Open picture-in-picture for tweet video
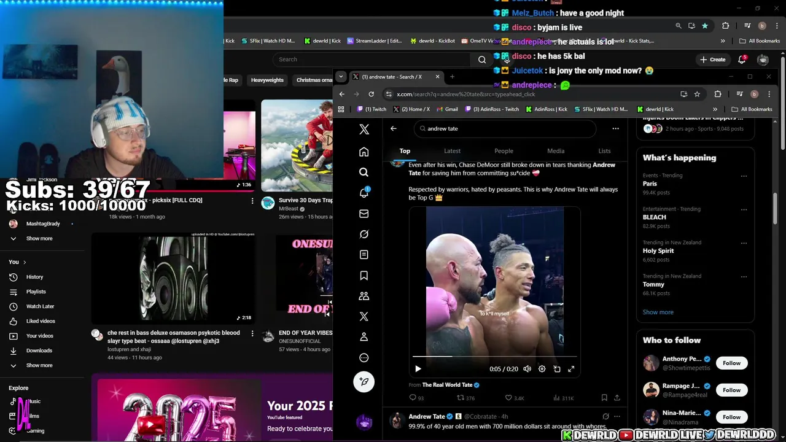The image size is (786, 442). coord(556,369)
